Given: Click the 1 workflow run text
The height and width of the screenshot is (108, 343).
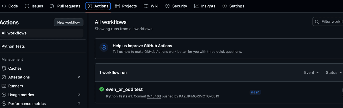Looking at the screenshot, I should point(113,72).
